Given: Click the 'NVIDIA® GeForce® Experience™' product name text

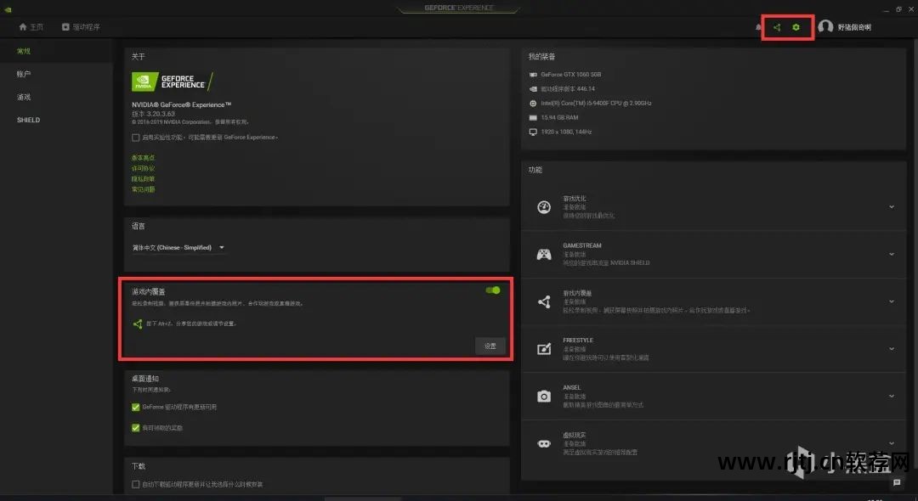Looking at the screenshot, I should 182,104.
